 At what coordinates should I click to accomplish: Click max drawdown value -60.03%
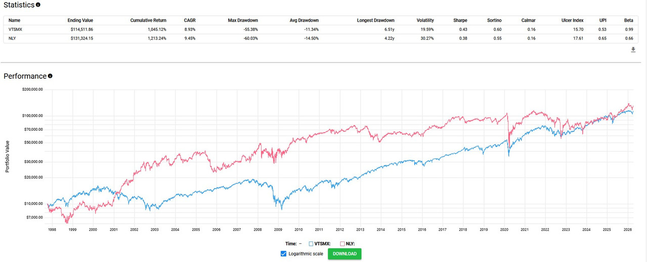[250, 38]
